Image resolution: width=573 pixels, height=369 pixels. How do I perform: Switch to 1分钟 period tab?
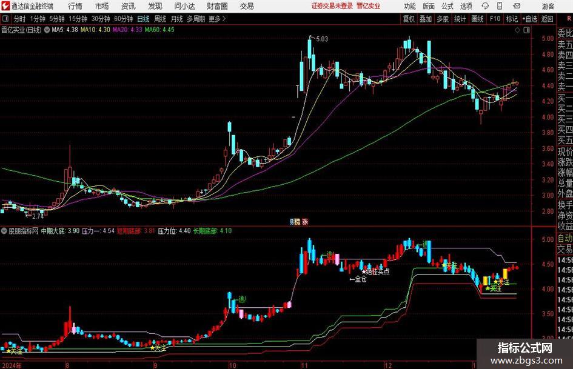coord(38,19)
